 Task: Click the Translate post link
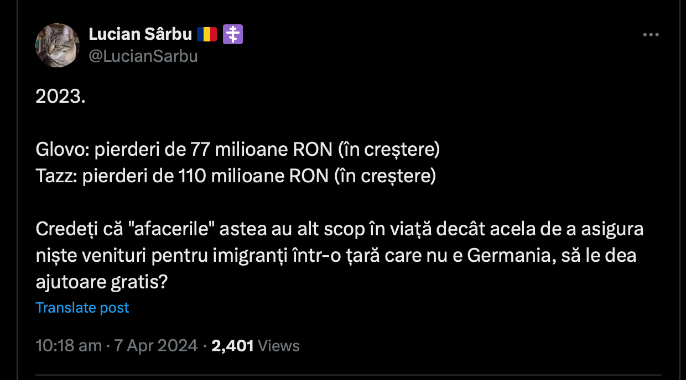pos(82,308)
